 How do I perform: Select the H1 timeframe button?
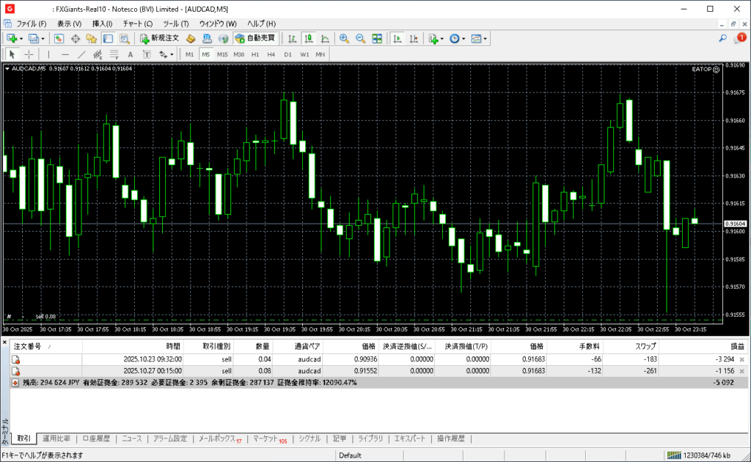pos(255,54)
